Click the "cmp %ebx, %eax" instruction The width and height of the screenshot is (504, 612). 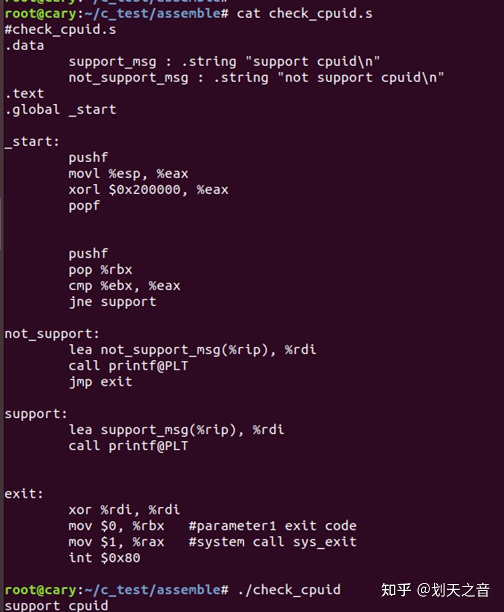[124, 285]
